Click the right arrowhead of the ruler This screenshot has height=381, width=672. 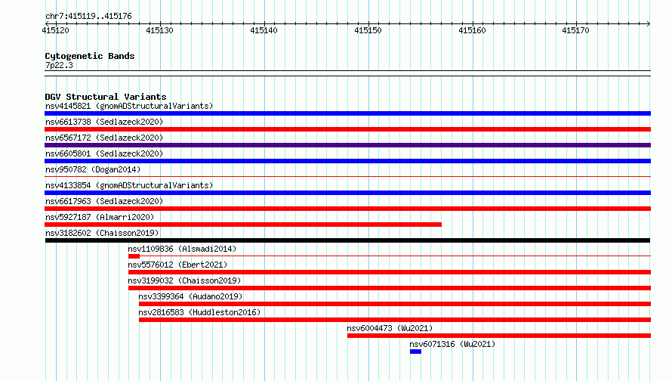point(648,23)
